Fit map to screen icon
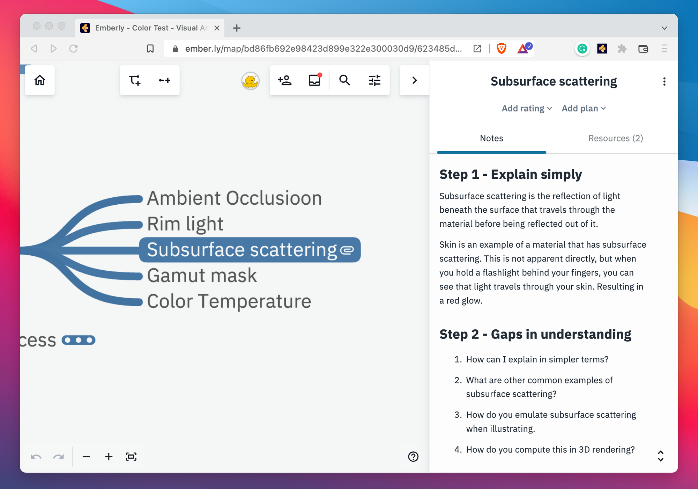Screen dimensions: 698x489 pos(131,457)
